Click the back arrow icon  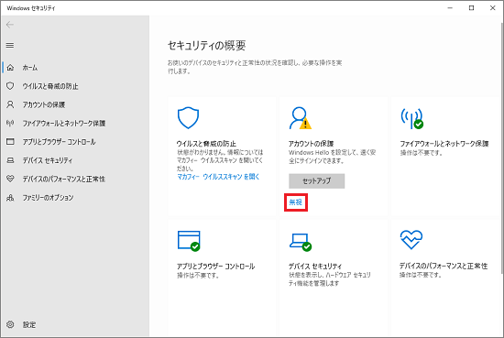10,25
